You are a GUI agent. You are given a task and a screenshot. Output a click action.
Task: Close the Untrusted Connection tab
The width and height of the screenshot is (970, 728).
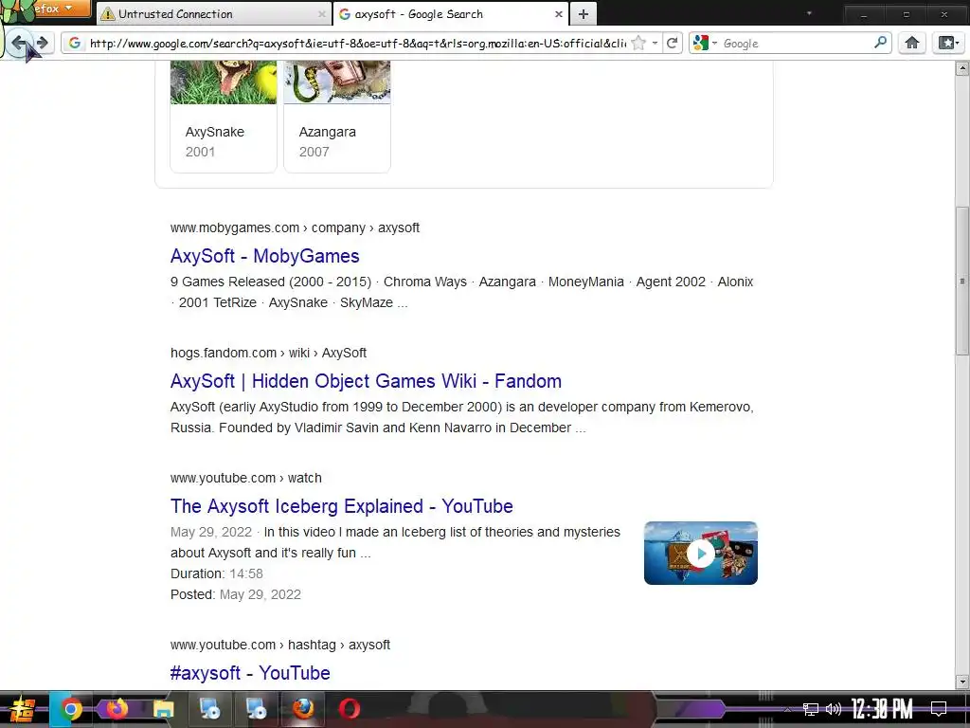pyautogui.click(x=322, y=13)
